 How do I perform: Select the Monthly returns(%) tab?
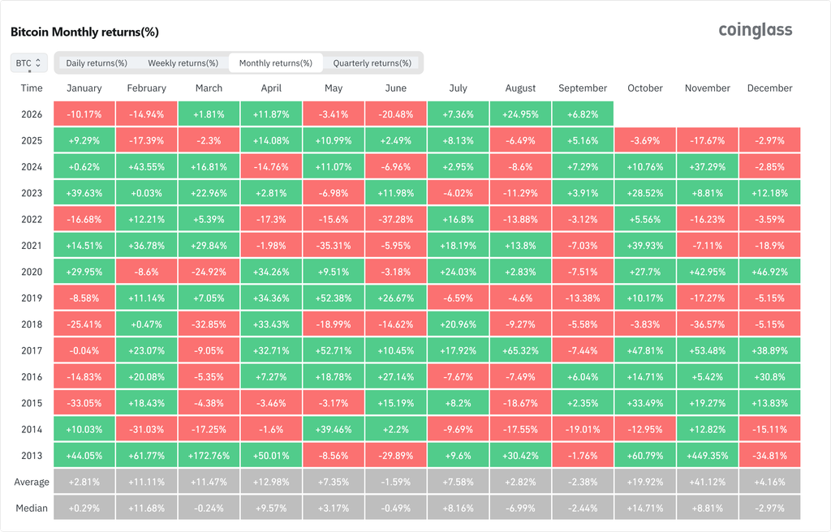click(276, 63)
